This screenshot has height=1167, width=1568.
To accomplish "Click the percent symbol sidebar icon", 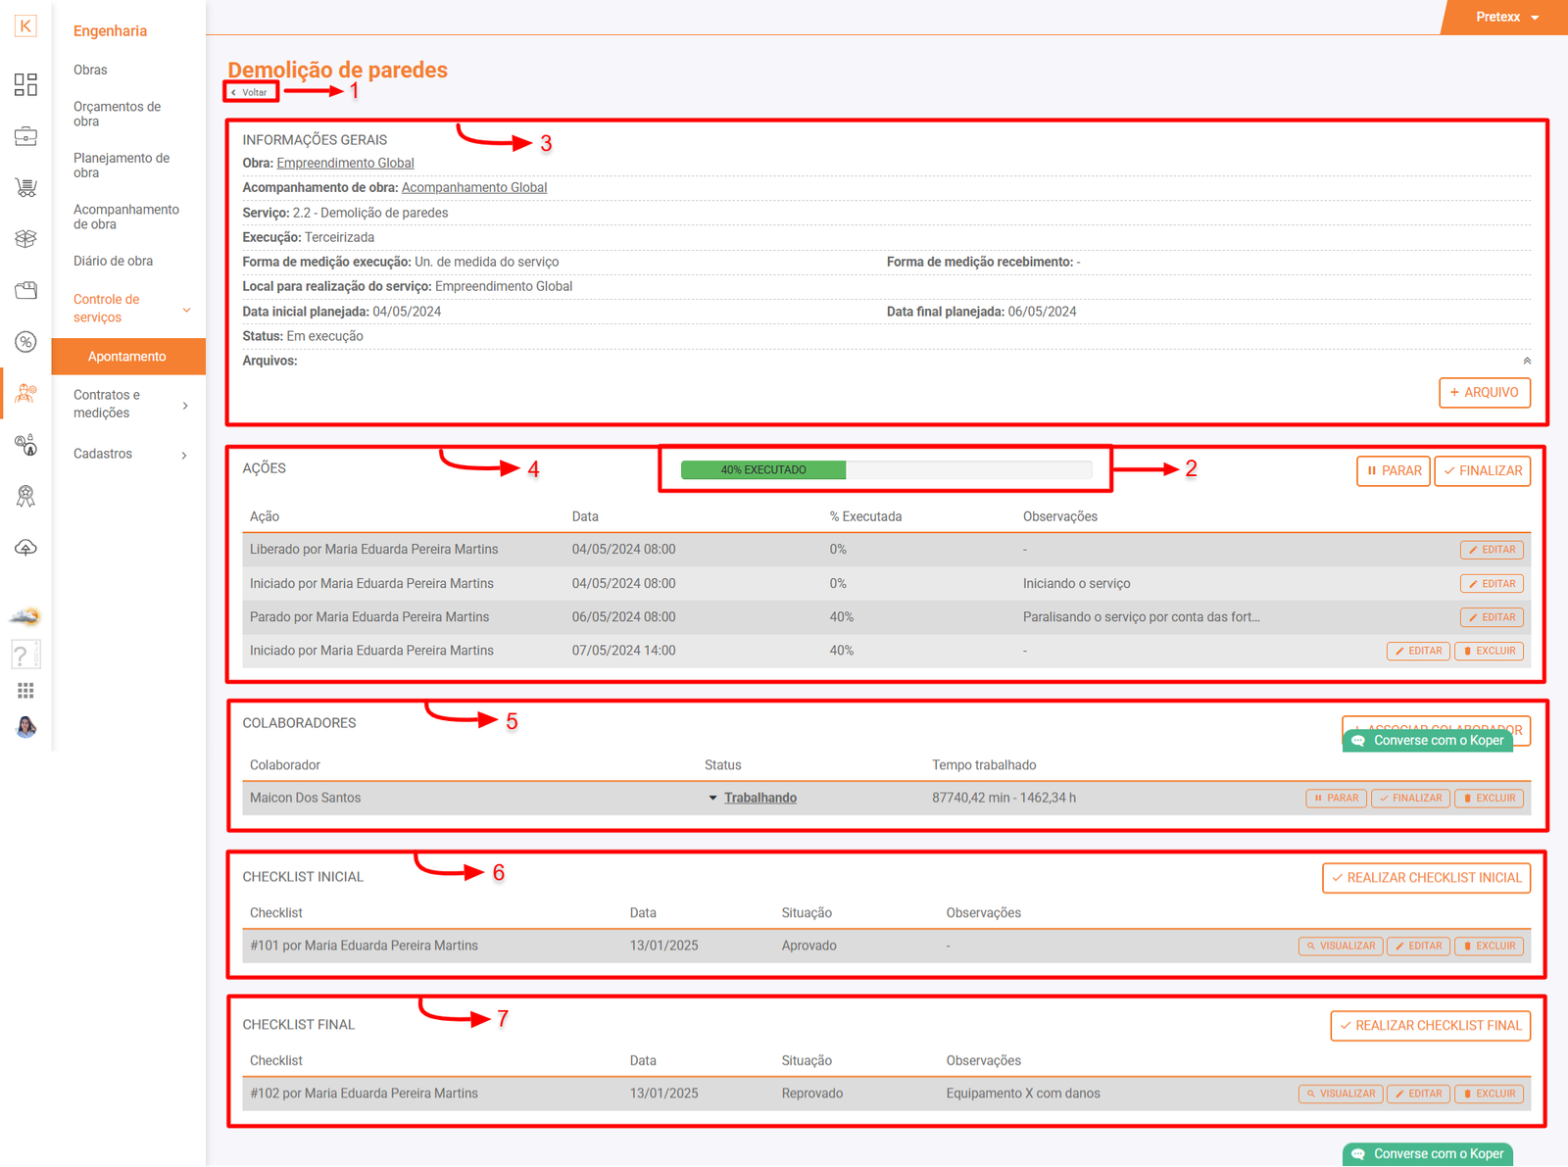I will (x=25, y=342).
